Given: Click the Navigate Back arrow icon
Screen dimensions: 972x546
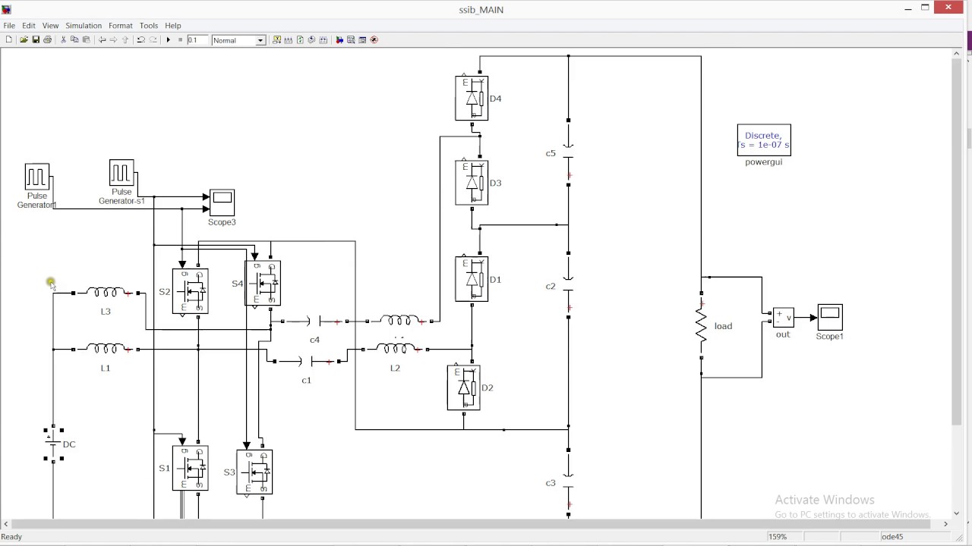Looking at the screenshot, I should coord(102,39).
